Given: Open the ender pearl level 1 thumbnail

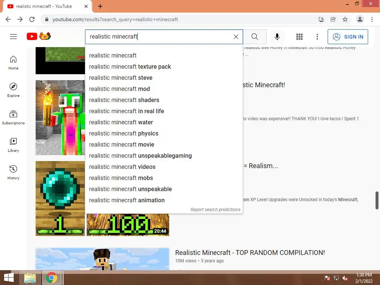Looking at the screenshot, I should pyautogui.click(x=60, y=199).
